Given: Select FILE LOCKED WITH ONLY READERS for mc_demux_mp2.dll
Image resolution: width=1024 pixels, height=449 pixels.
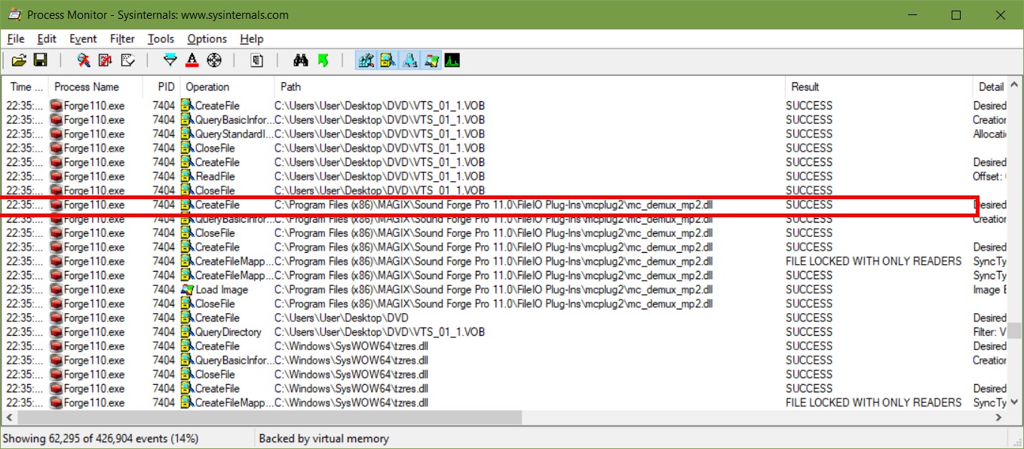Looking at the screenshot, I should tap(874, 261).
